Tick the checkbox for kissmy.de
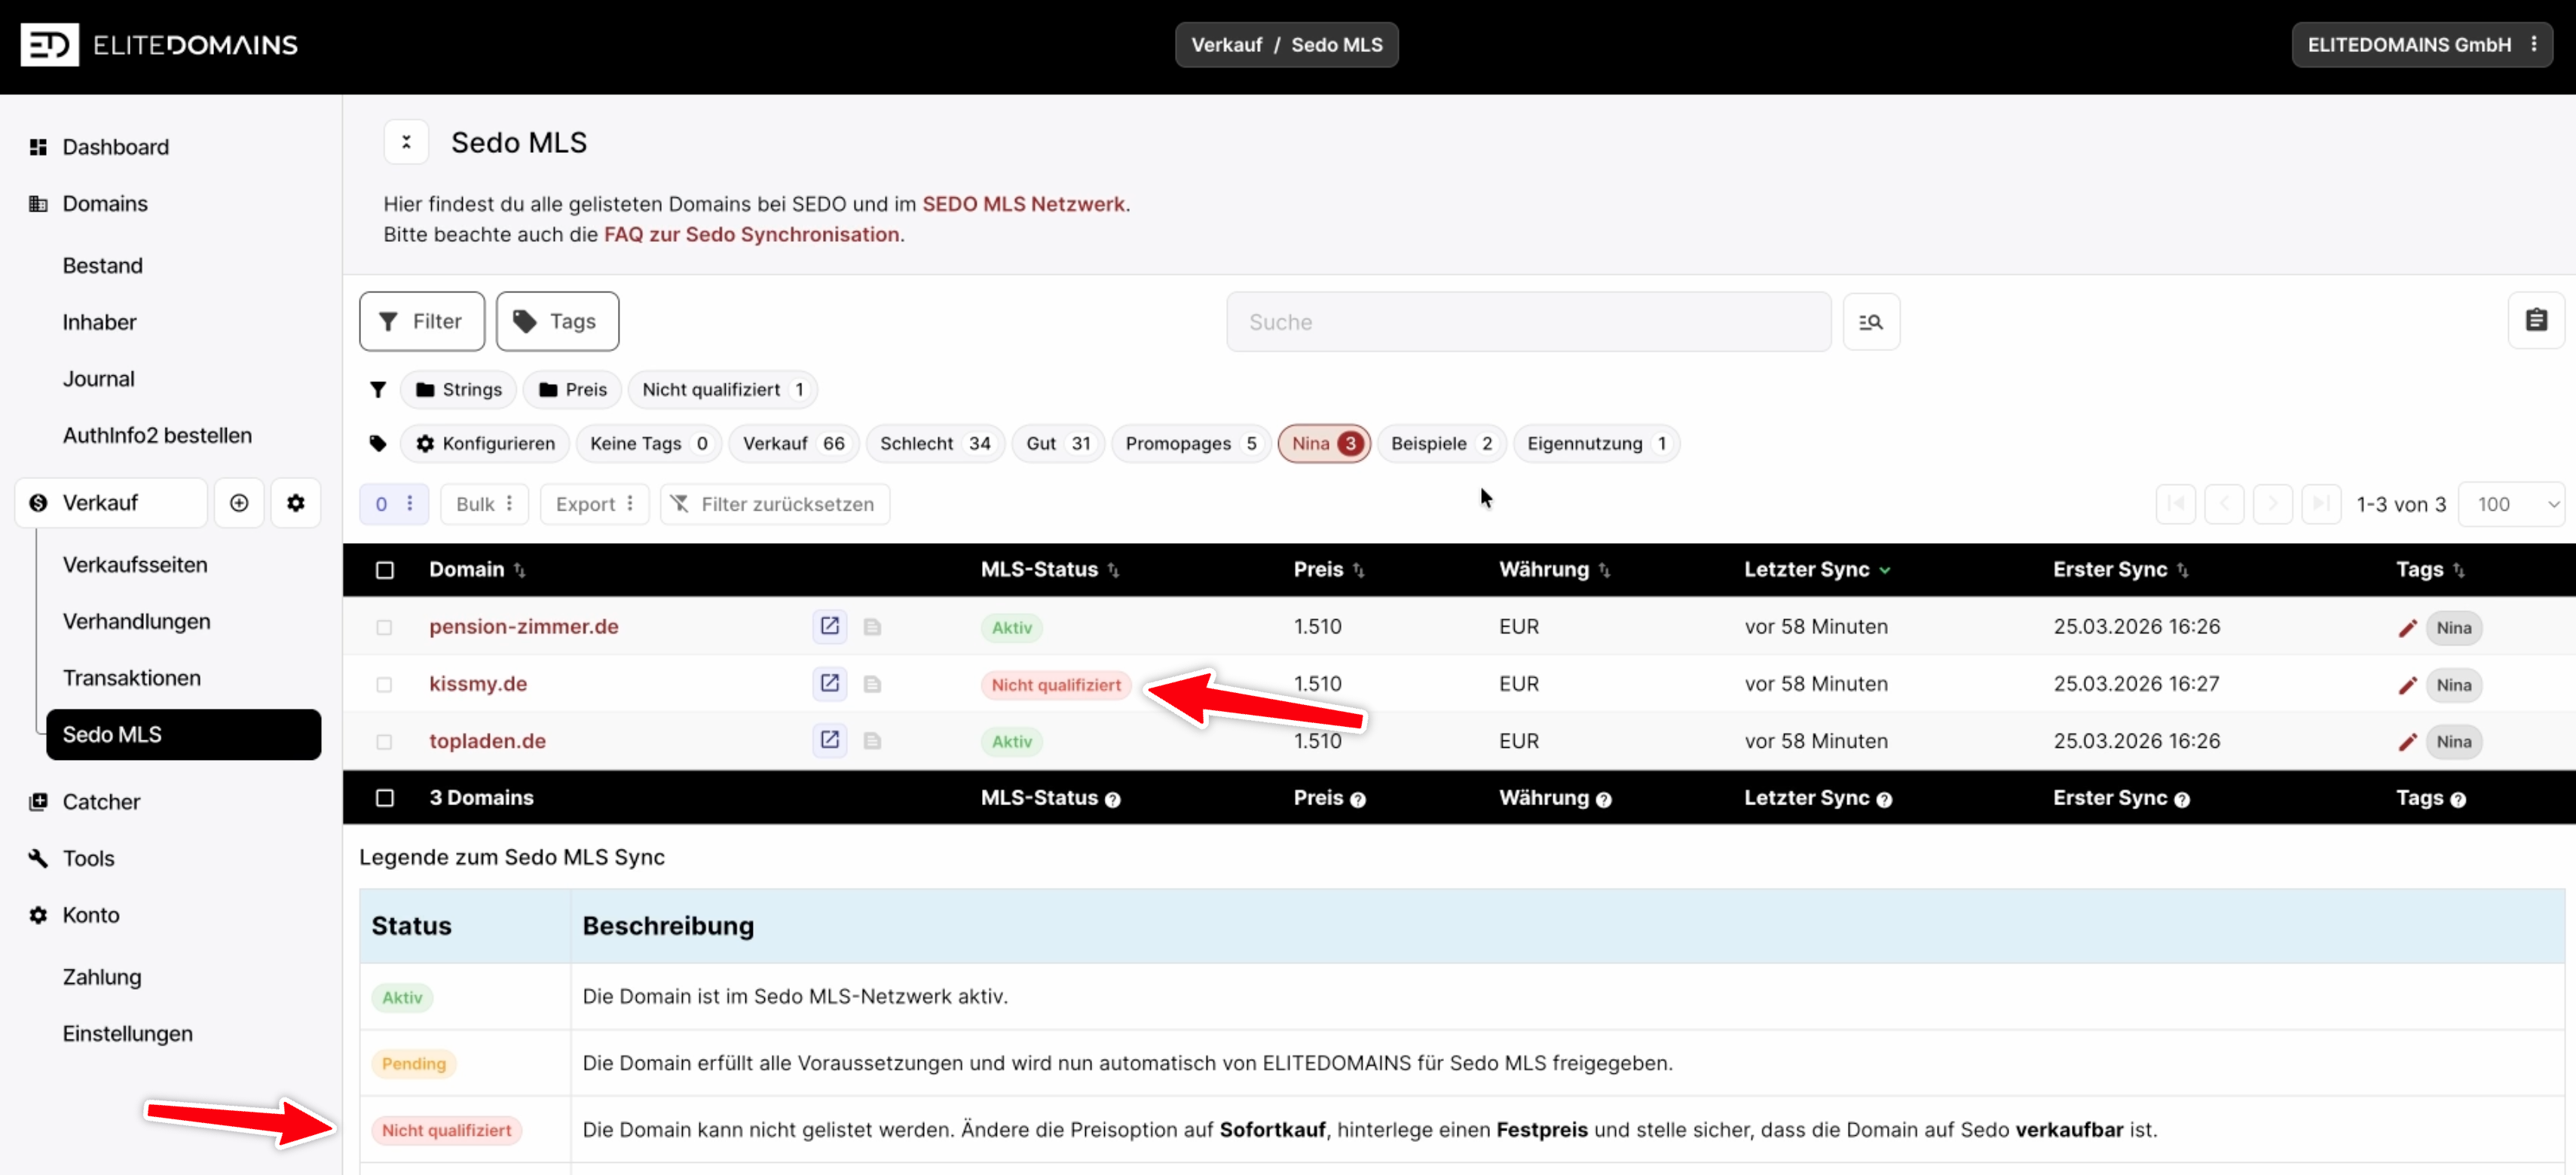Image resolution: width=2576 pixels, height=1175 pixels. (384, 685)
